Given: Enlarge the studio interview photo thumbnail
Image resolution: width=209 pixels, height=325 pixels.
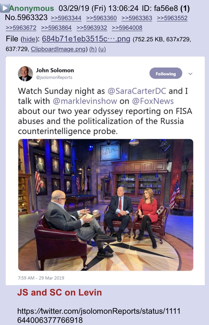Looking at the screenshot, I should (x=105, y=205).
